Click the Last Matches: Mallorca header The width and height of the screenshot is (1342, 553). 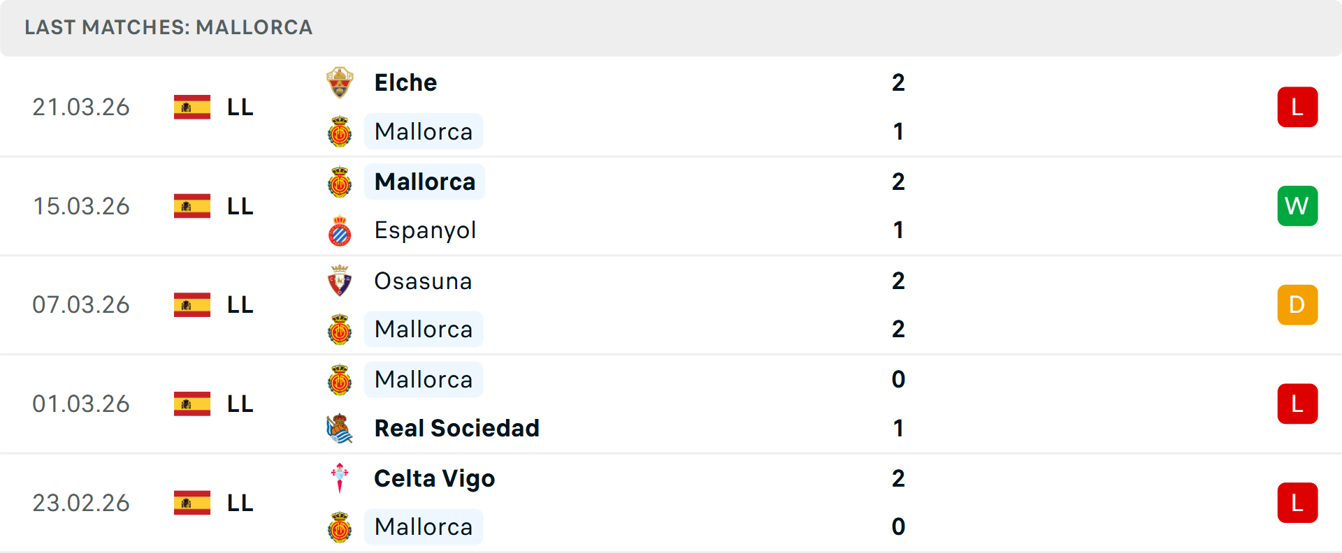168,27
